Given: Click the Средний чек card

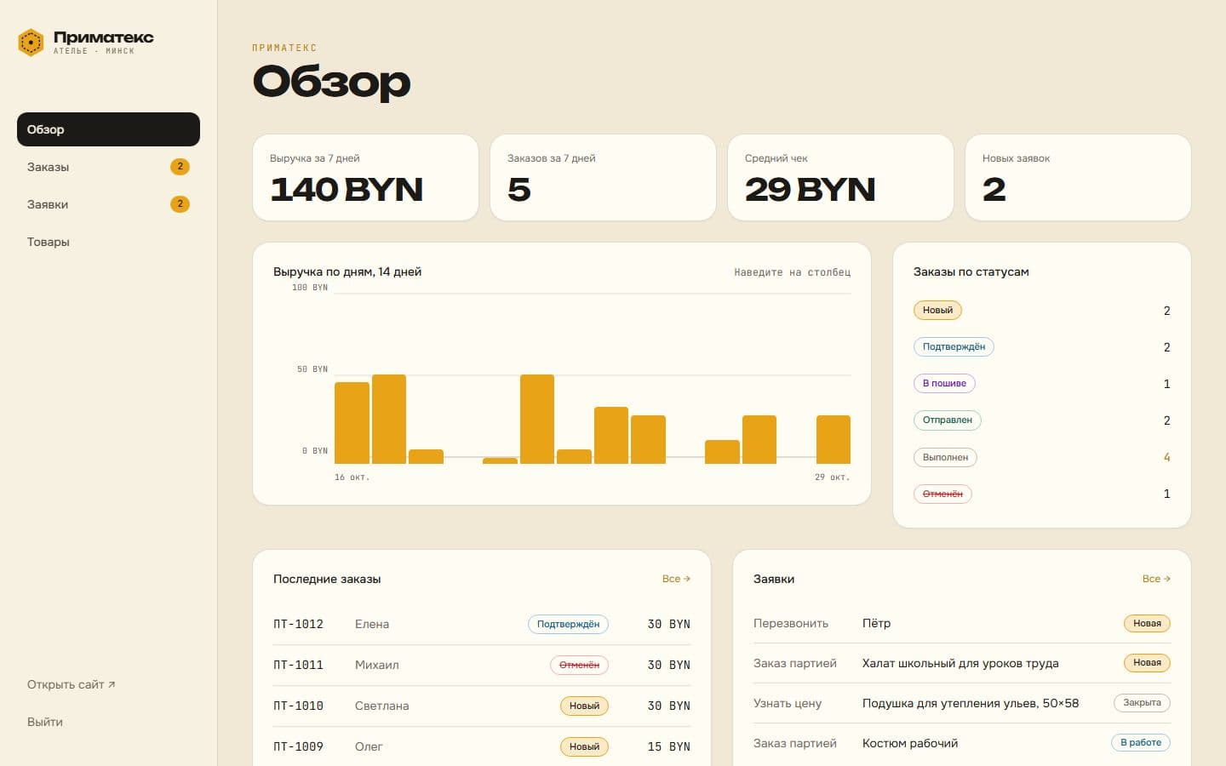Looking at the screenshot, I should coord(840,177).
